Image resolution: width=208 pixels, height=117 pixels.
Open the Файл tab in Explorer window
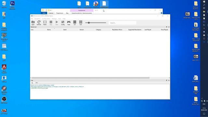[44, 13]
